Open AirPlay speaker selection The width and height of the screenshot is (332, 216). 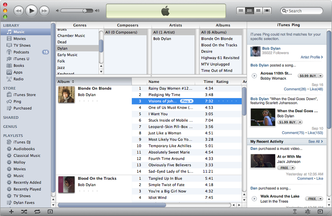(295, 212)
